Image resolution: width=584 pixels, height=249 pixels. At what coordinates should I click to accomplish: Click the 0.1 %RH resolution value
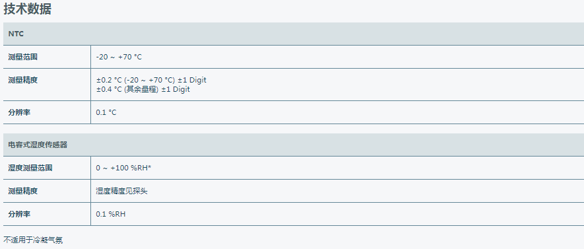point(111,214)
